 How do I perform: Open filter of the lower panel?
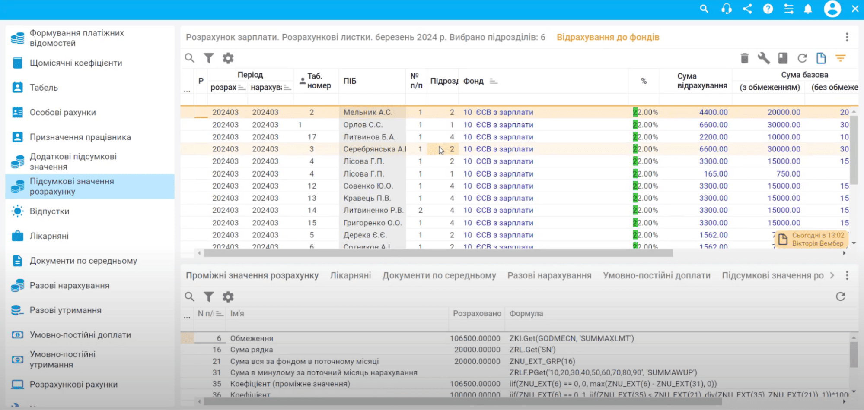coord(209,296)
